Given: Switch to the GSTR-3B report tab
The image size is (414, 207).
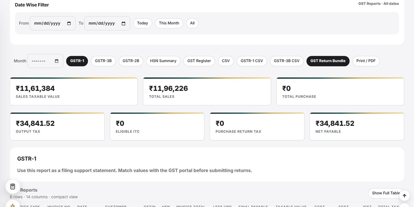Looking at the screenshot, I should coord(103,61).
